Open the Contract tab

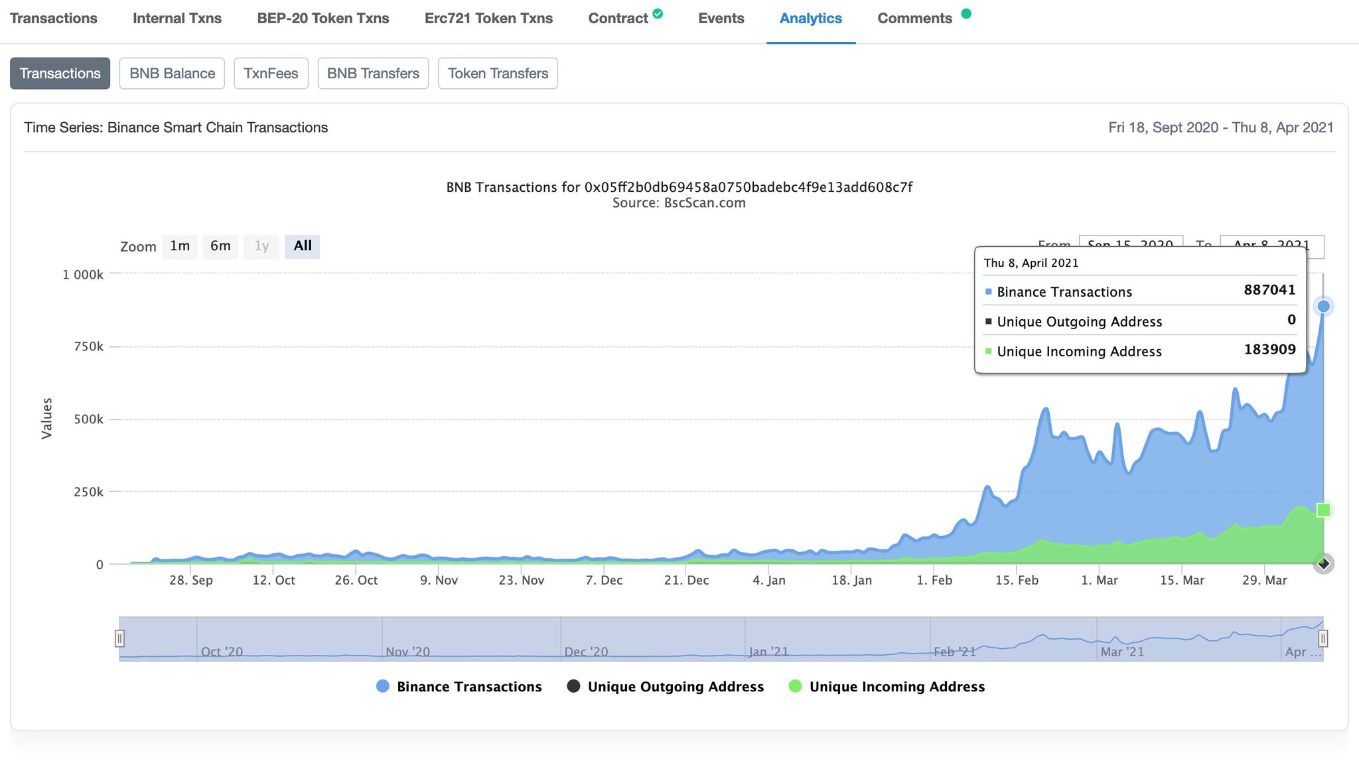point(618,19)
